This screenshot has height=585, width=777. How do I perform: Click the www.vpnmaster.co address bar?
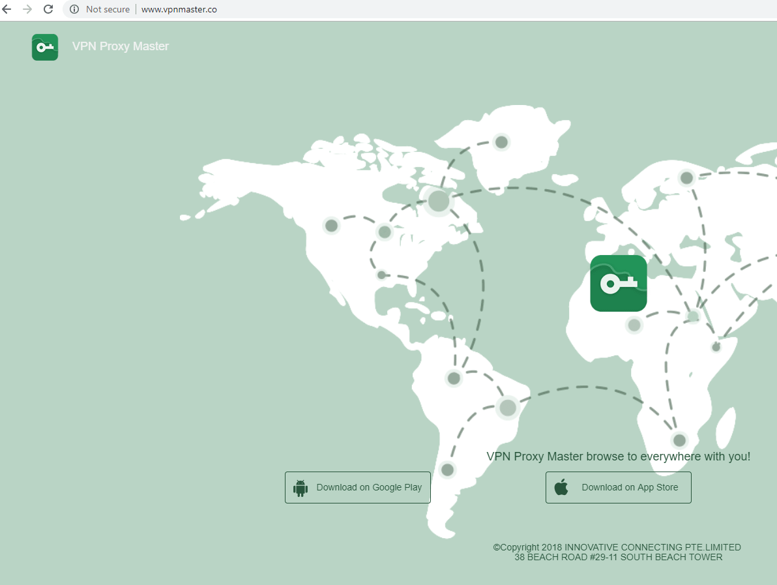(x=179, y=9)
